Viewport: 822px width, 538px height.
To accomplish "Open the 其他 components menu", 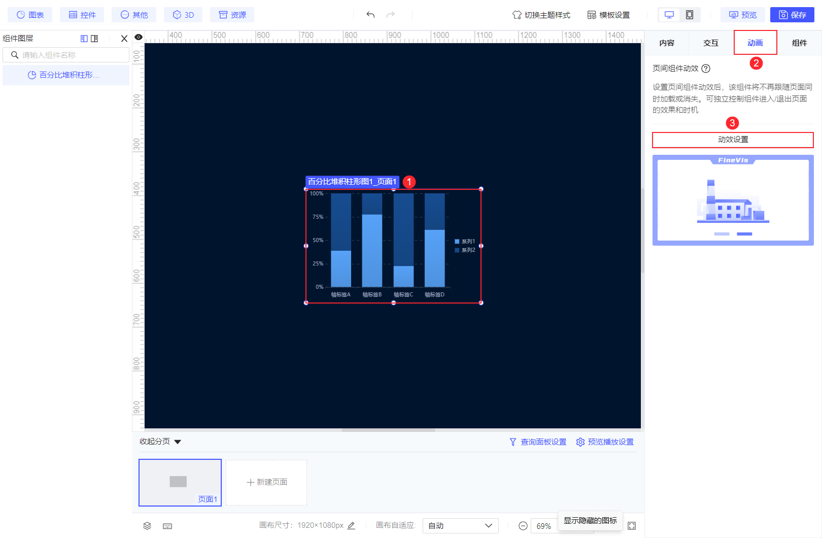I will point(134,15).
